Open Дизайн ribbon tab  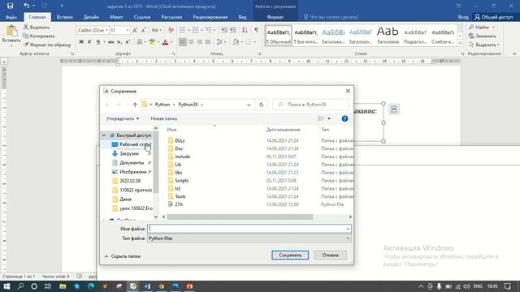pyautogui.click(x=91, y=17)
